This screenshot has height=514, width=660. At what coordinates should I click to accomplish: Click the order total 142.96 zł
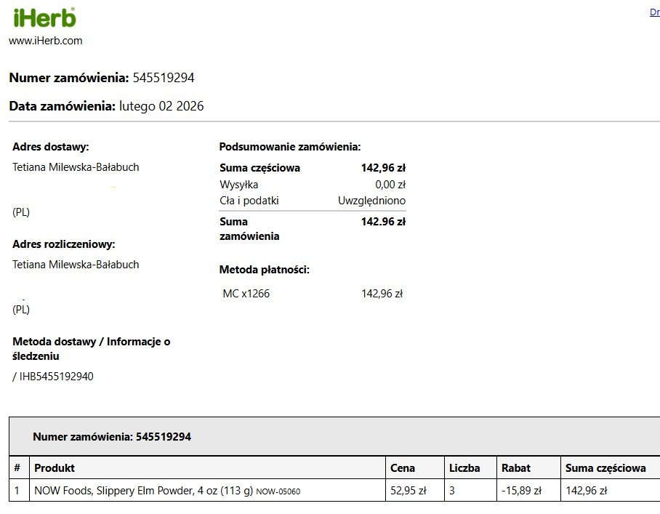coord(383,222)
